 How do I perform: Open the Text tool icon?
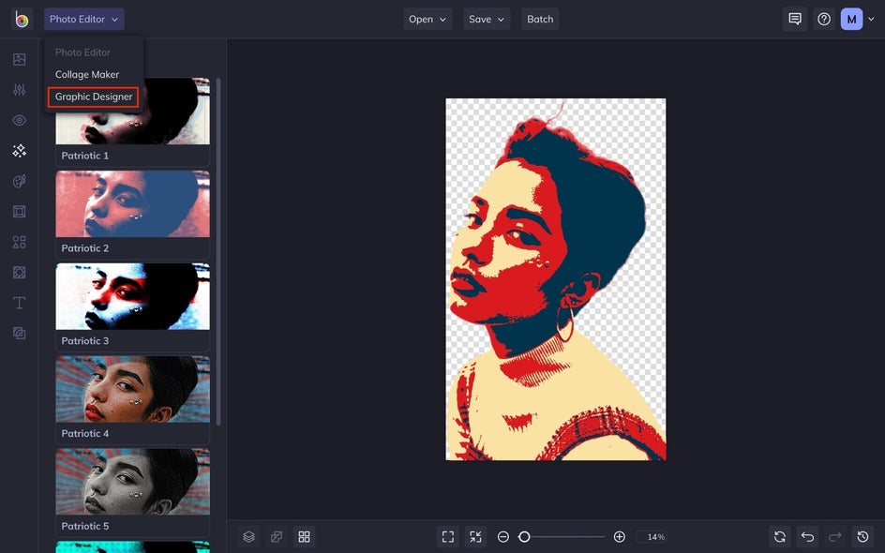tap(19, 303)
